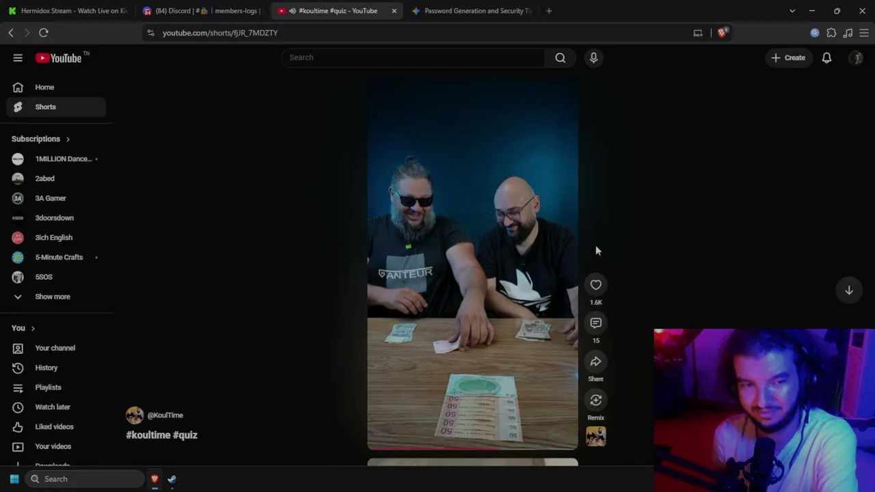Open the Home page in sidebar
Viewport: 875px width, 492px height.
tap(56, 87)
